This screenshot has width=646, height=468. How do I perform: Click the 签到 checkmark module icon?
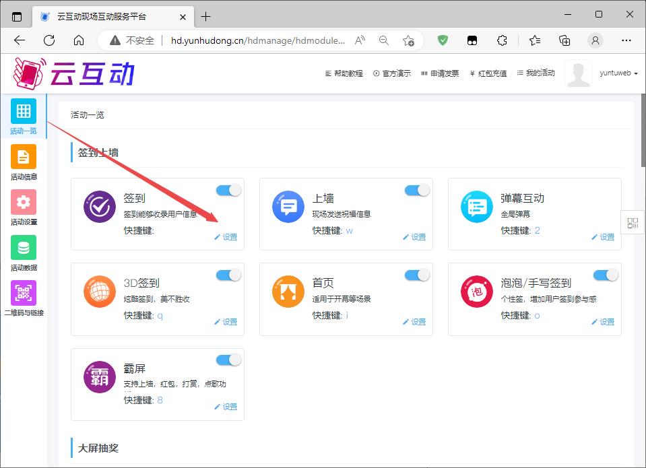tap(100, 207)
